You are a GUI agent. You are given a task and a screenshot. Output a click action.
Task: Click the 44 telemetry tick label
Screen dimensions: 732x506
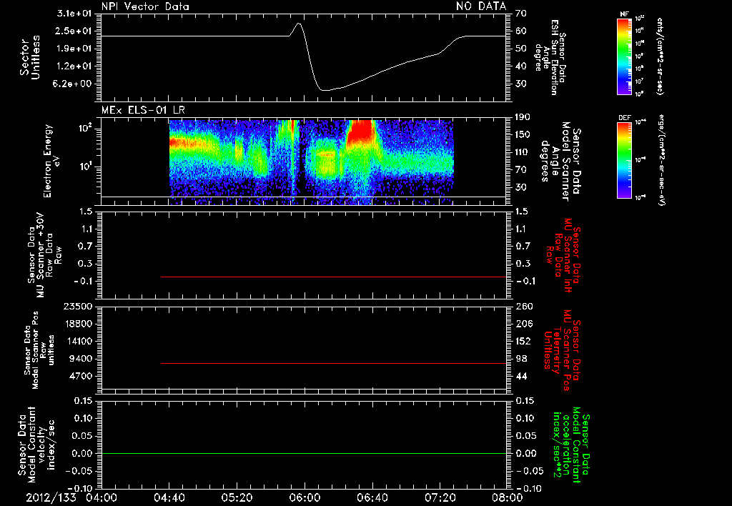click(x=521, y=376)
